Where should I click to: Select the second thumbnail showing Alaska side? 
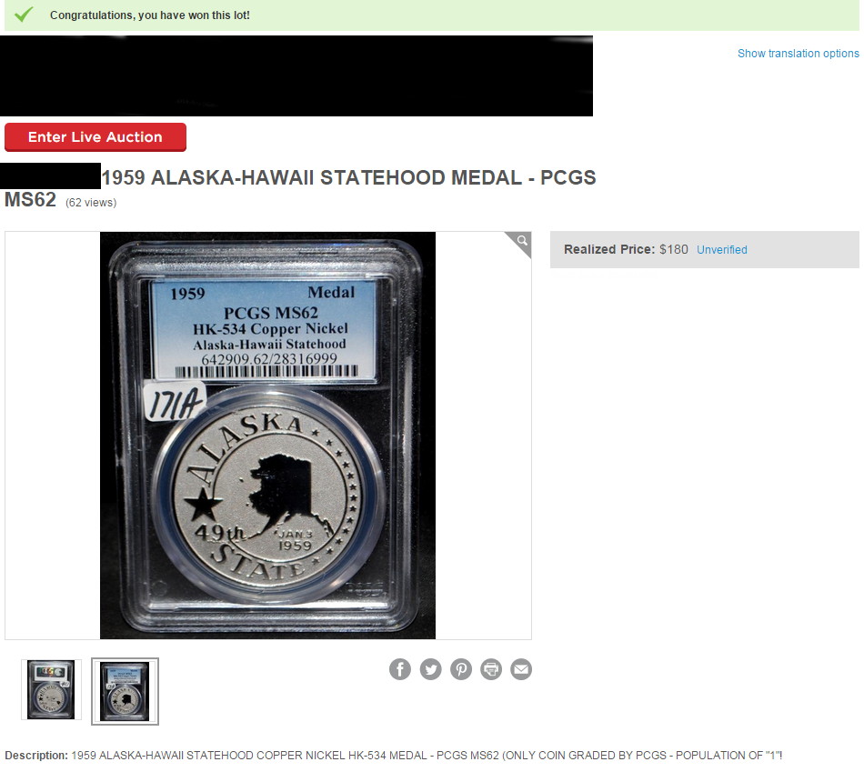(x=126, y=691)
